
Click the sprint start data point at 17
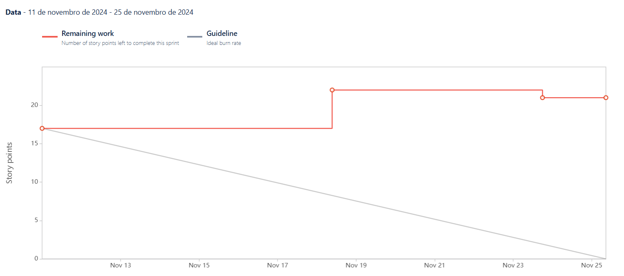[42, 128]
